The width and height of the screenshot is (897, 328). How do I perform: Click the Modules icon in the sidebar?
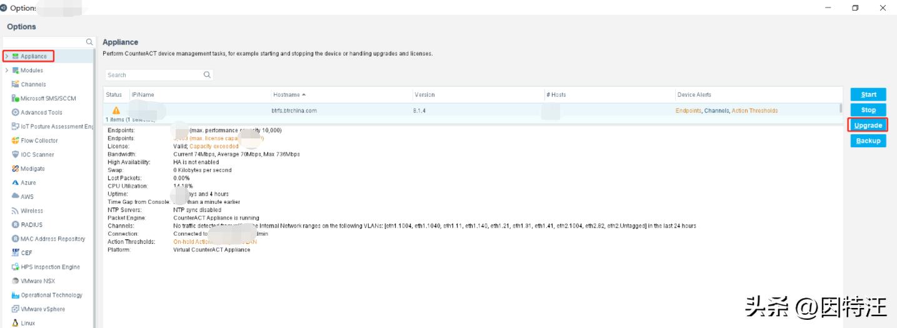[16, 70]
